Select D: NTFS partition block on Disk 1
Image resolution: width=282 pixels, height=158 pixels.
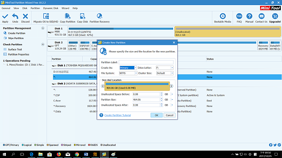coord(121,32)
